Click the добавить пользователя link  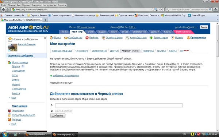(66, 76)
